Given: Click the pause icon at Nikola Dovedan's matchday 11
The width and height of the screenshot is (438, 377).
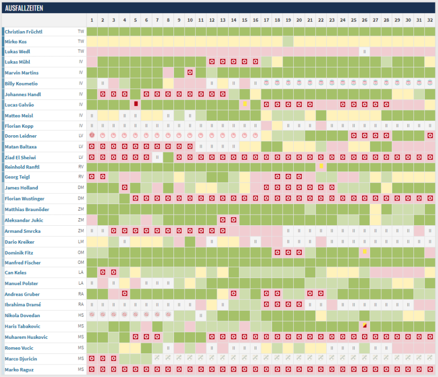Looking at the screenshot, I should pos(201,315).
